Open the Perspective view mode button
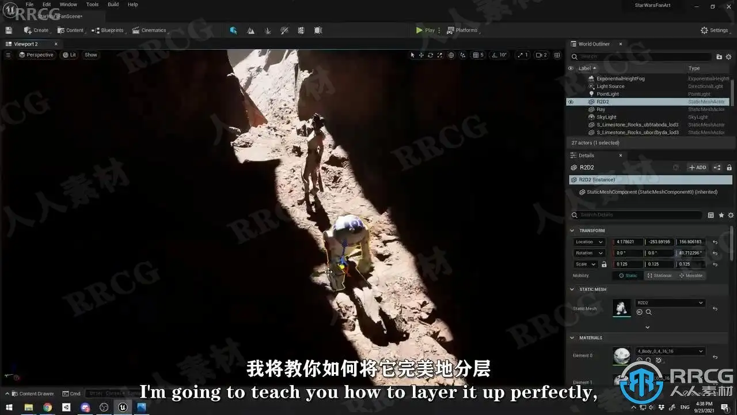Viewport: 737px width, 415px height. coord(36,55)
